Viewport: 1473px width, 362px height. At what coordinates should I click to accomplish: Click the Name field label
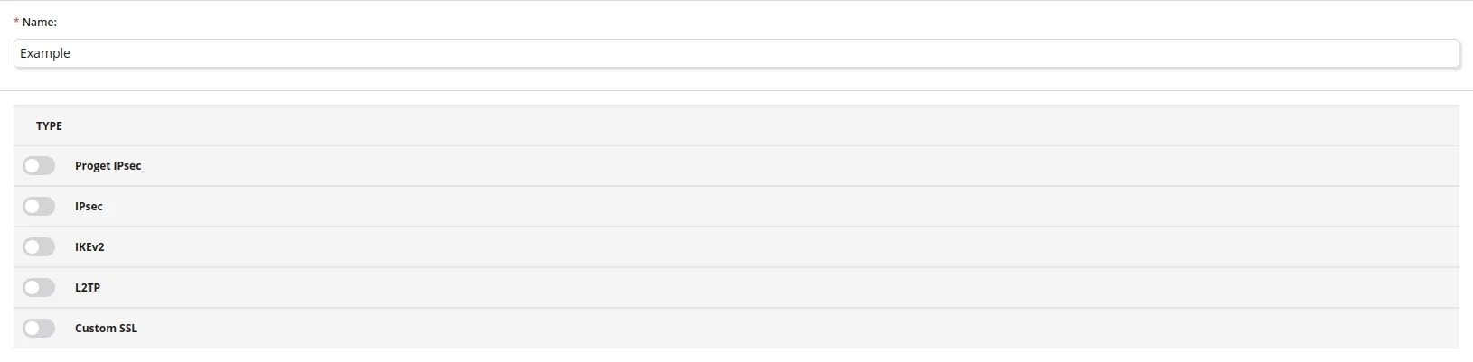(40, 22)
